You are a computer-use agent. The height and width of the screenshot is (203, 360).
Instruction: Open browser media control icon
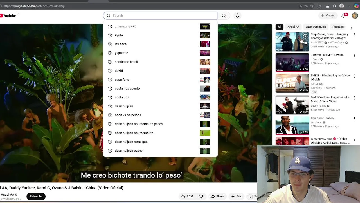point(327,6)
